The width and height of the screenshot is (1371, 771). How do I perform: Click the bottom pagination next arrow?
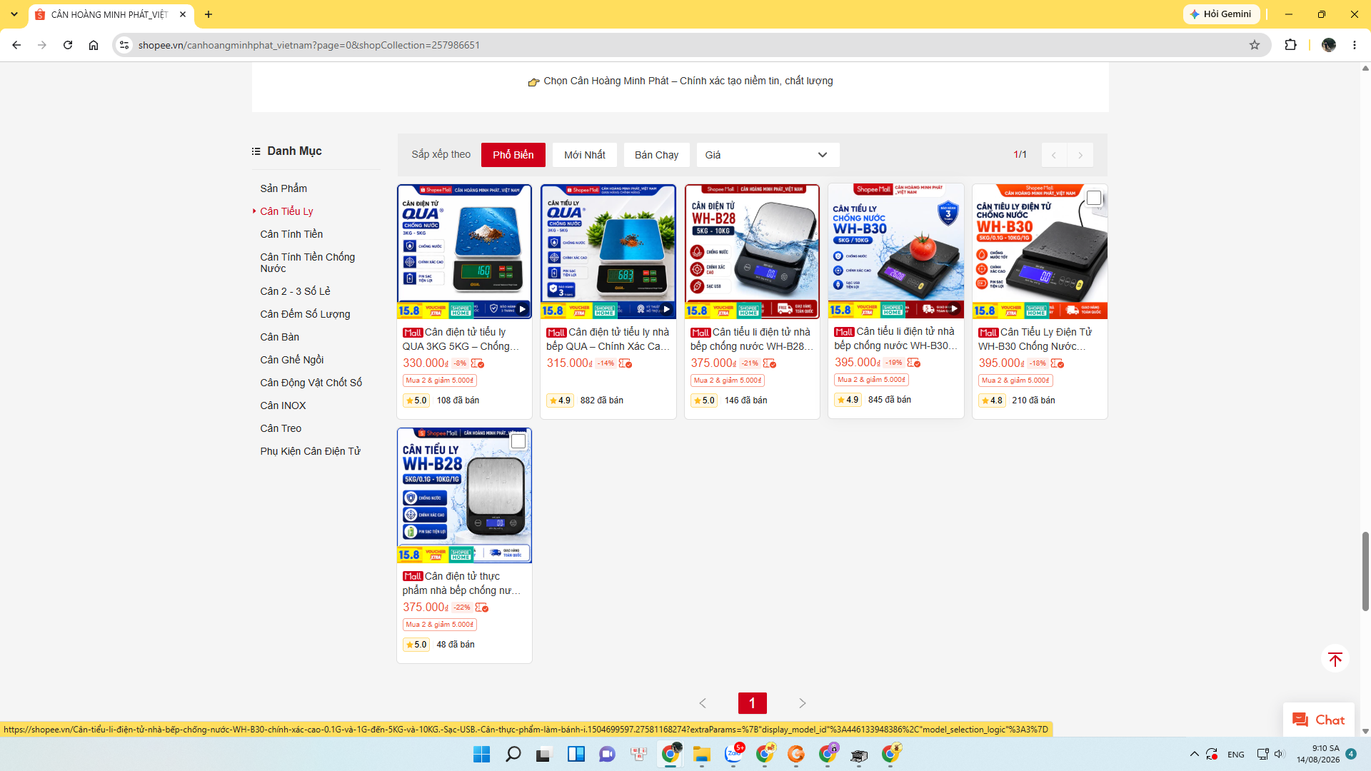[802, 703]
